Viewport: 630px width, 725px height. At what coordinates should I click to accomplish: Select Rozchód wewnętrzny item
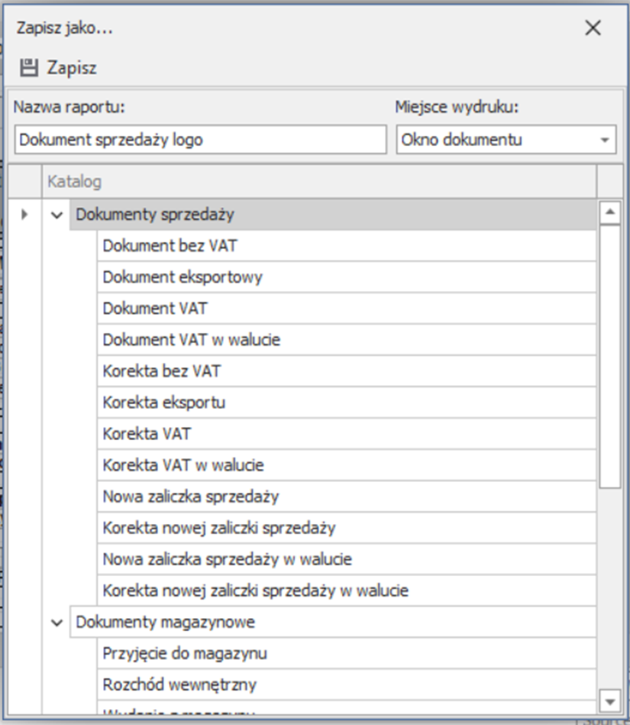(179, 685)
